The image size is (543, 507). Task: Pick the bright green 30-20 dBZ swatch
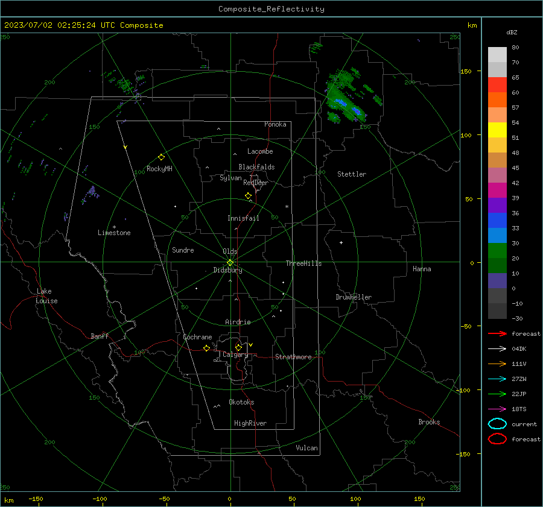click(497, 250)
